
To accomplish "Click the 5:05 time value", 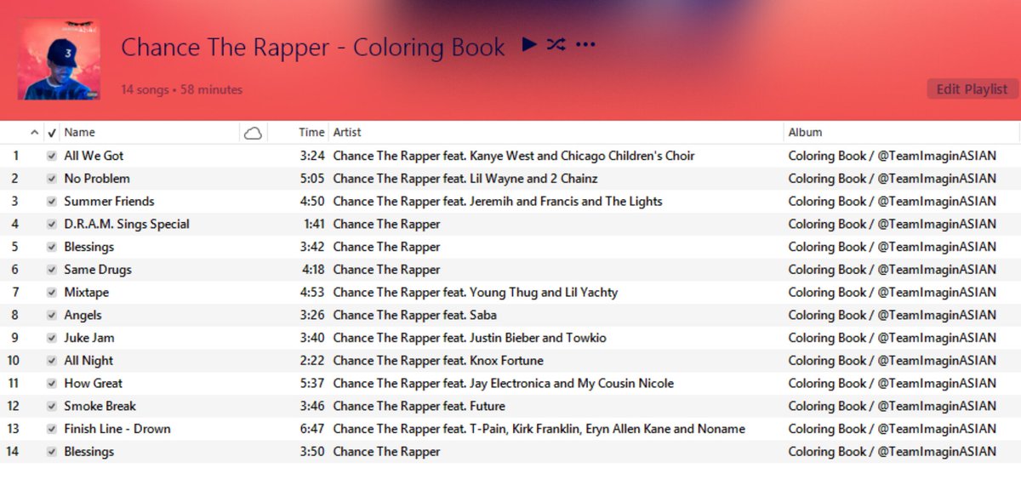I will coord(312,179).
